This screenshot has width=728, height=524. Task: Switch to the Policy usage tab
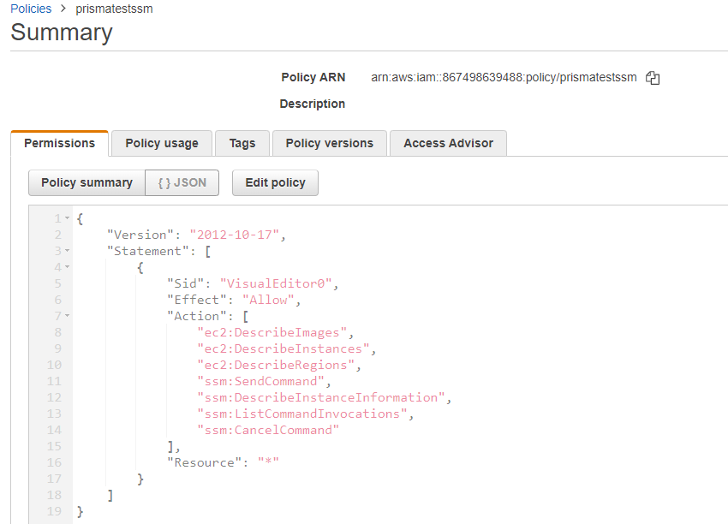161,143
